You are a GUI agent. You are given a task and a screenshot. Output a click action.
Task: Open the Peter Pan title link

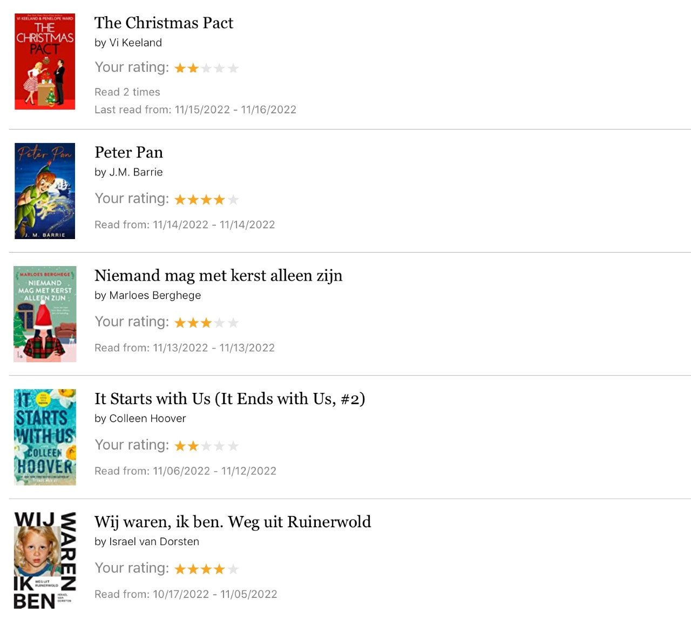[129, 152]
